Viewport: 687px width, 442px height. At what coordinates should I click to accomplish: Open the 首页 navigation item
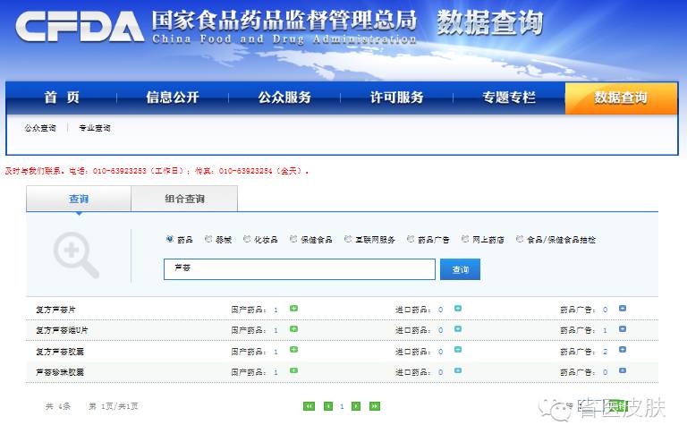[x=62, y=98]
